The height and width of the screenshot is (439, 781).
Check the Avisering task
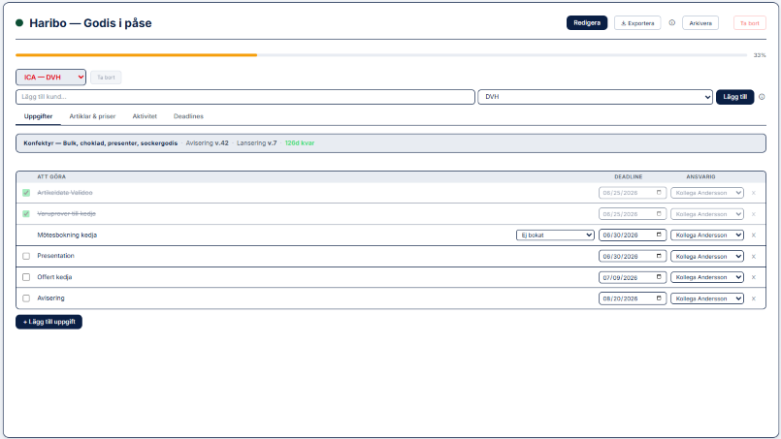click(x=26, y=298)
